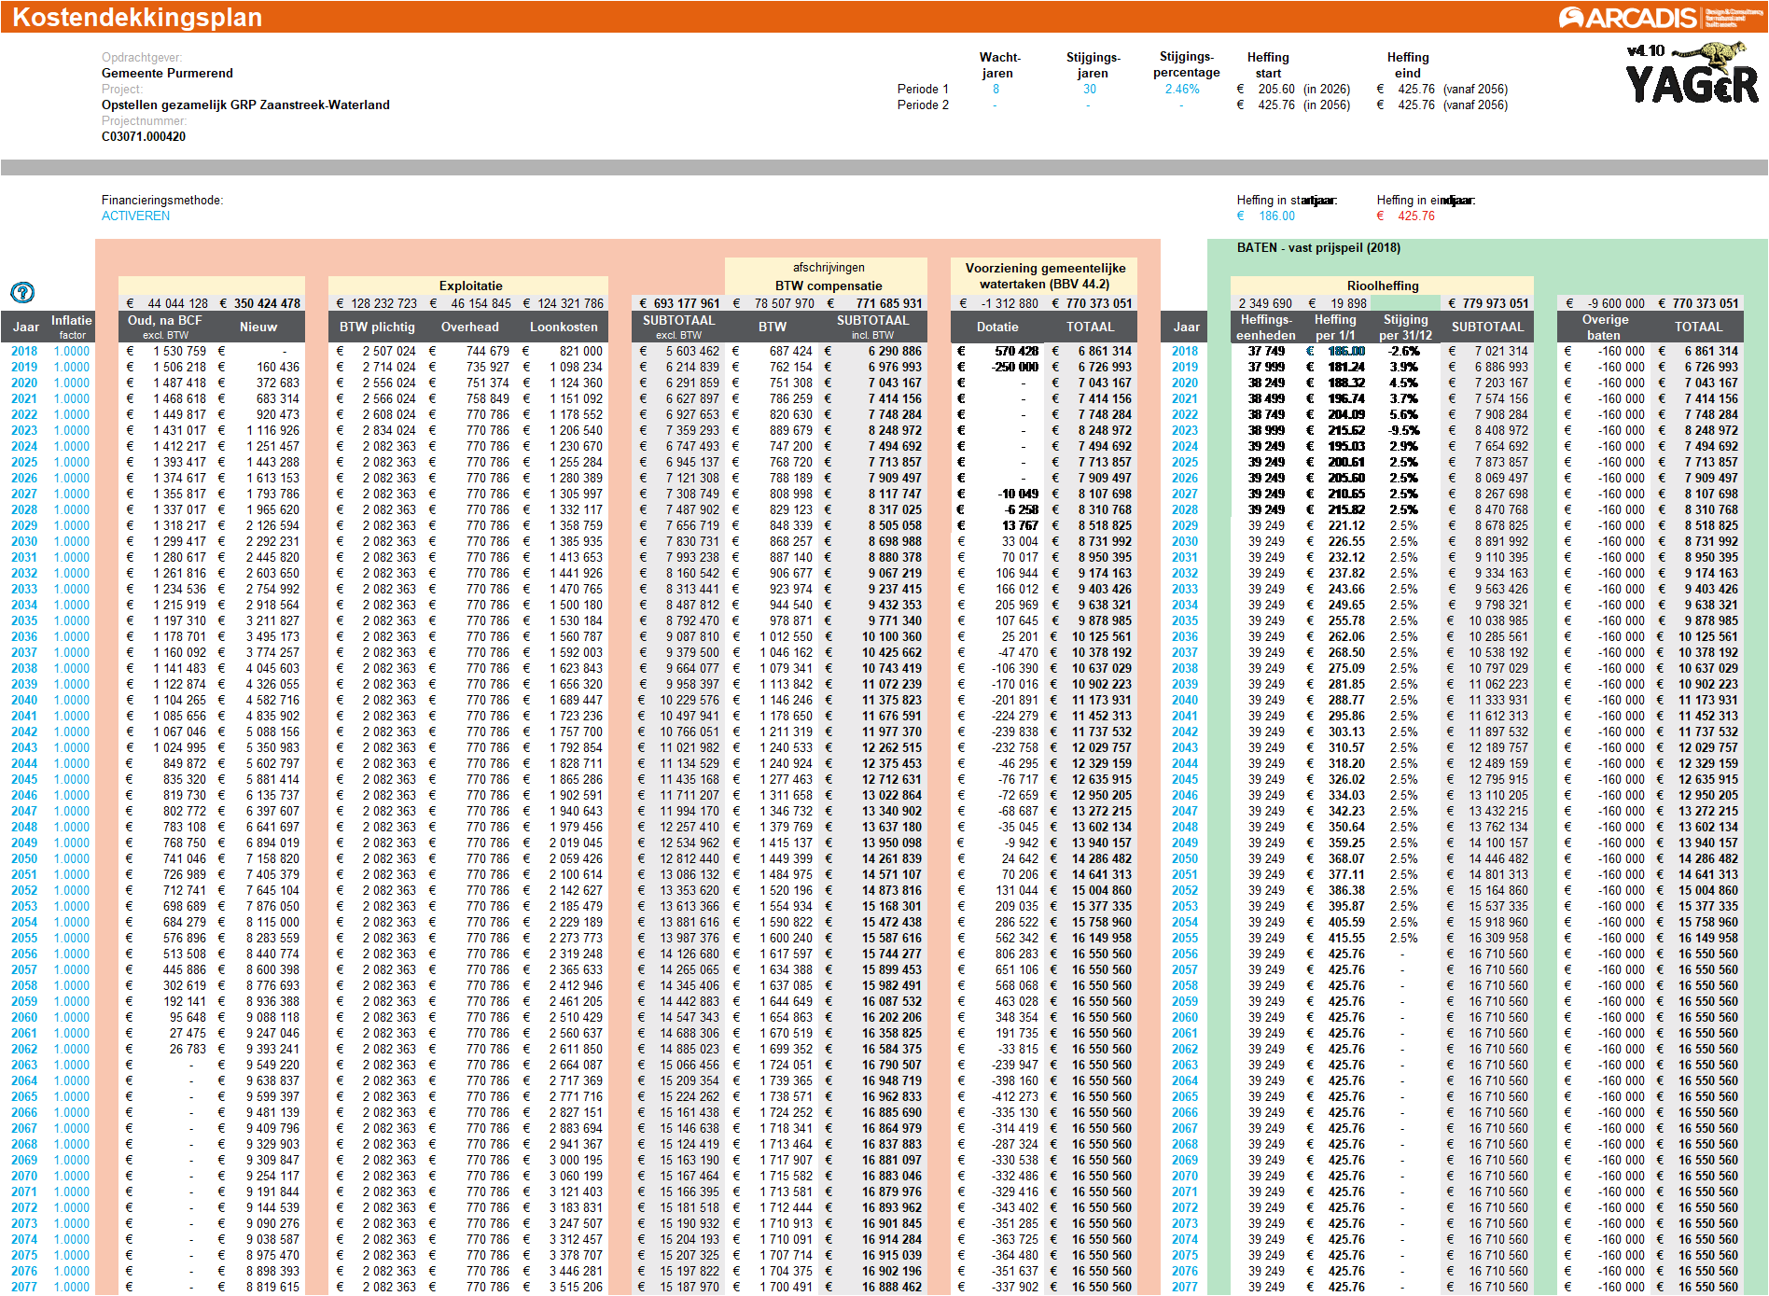Select cell '5 603 462' in 2018 row
This screenshot has height=1296, width=1769.
pos(692,351)
